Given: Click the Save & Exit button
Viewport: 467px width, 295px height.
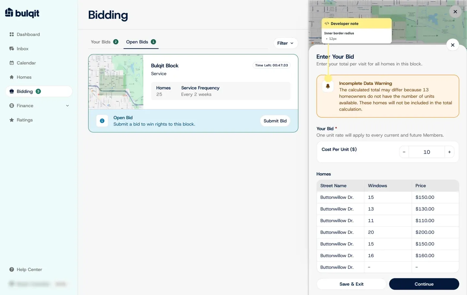Looking at the screenshot, I should click(352, 284).
